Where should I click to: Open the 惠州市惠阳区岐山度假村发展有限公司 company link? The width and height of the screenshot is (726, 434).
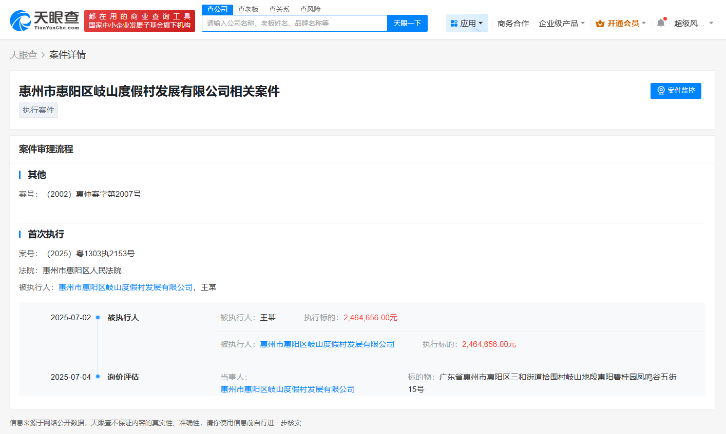point(126,287)
